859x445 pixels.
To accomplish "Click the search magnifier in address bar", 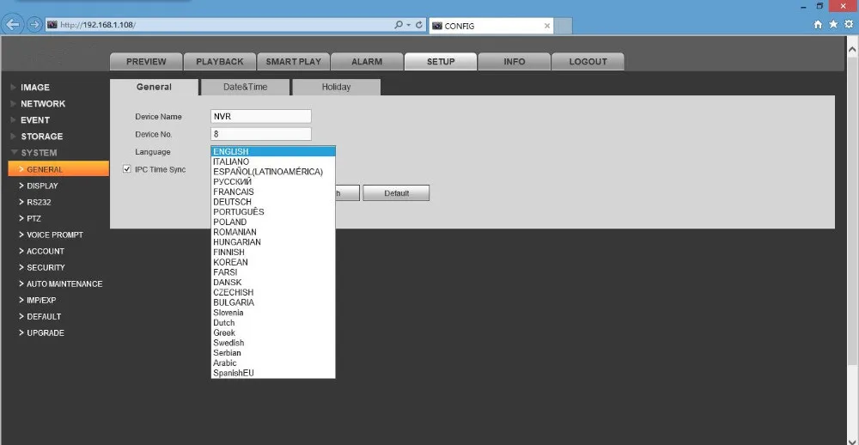I will coord(399,25).
